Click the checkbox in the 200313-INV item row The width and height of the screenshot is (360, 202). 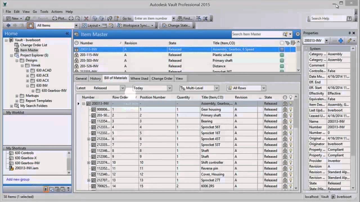point(282,49)
